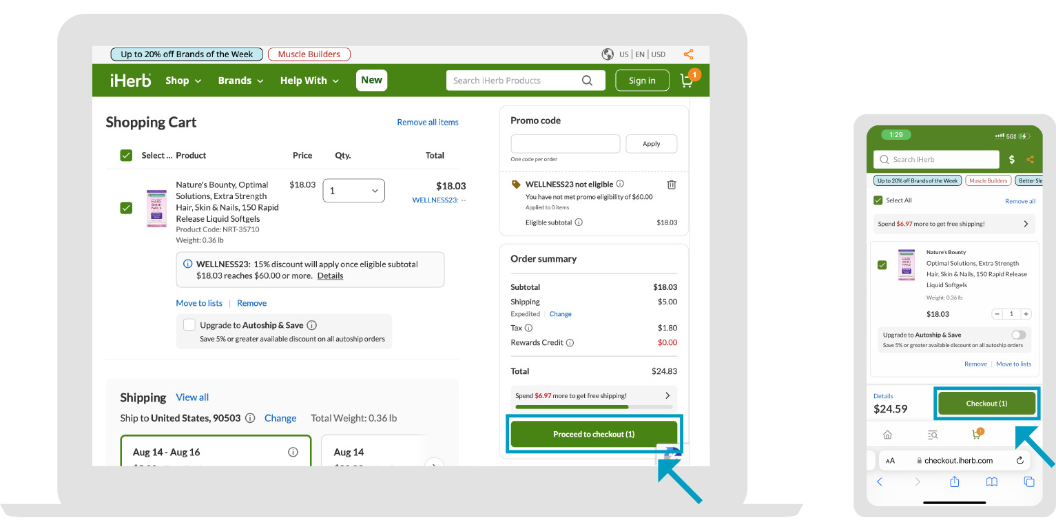This screenshot has width=1056, height=531.
Task: Click the Sign in button
Action: point(642,81)
